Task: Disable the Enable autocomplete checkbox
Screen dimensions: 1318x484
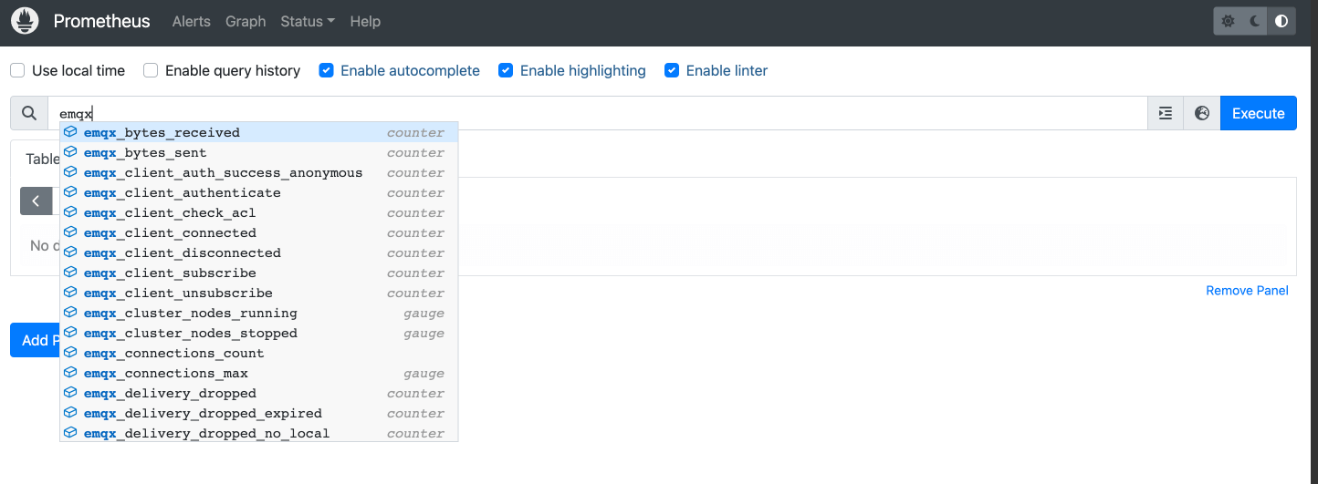Action: click(x=326, y=70)
